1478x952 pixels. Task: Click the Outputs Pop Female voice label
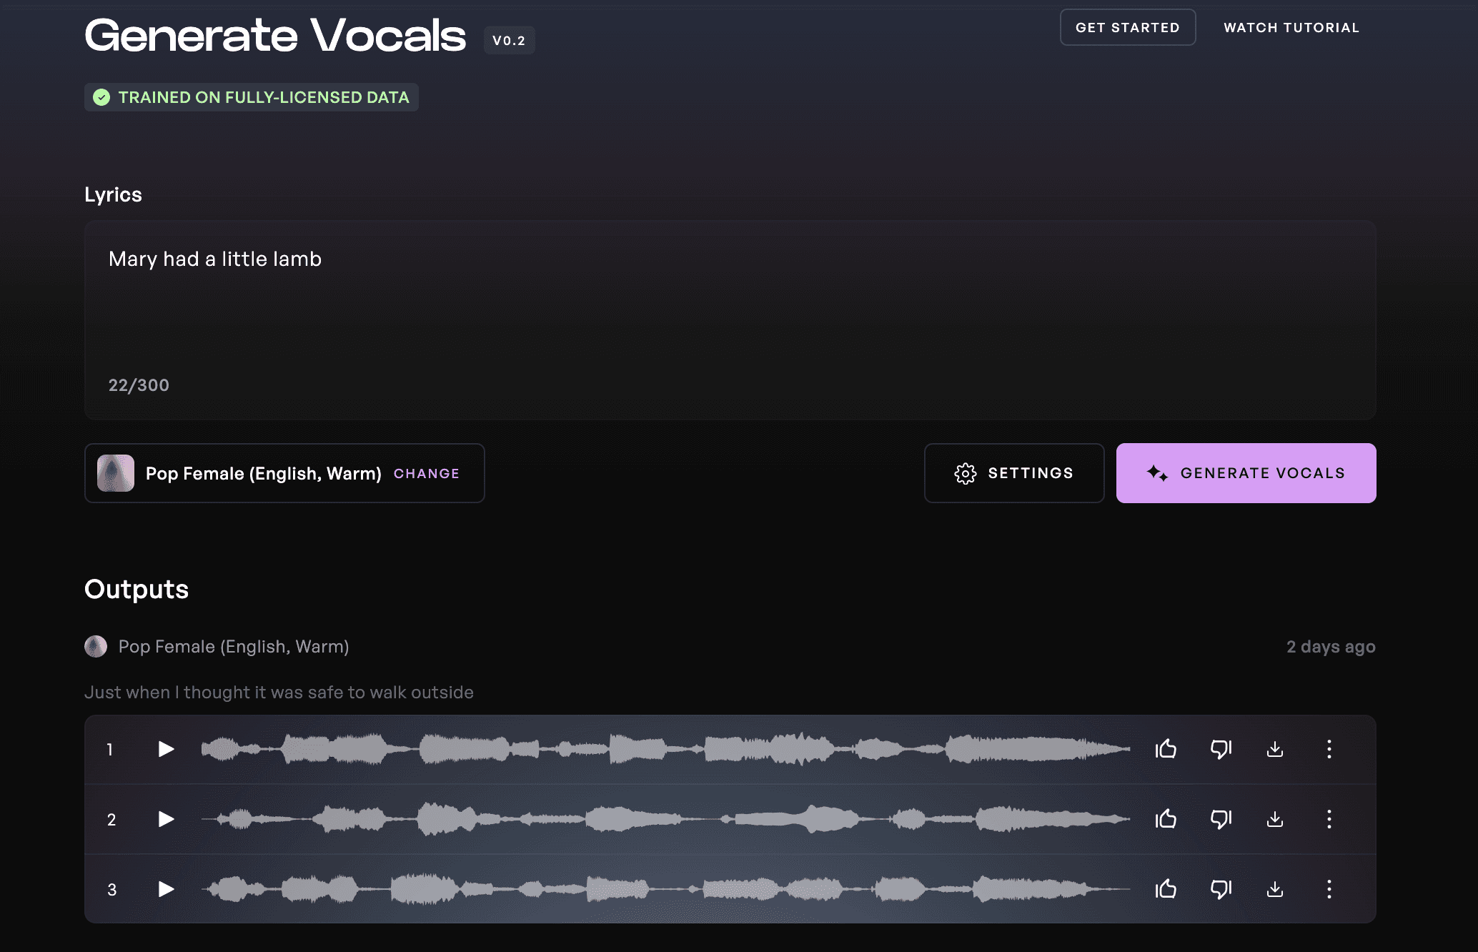pyautogui.click(x=234, y=647)
